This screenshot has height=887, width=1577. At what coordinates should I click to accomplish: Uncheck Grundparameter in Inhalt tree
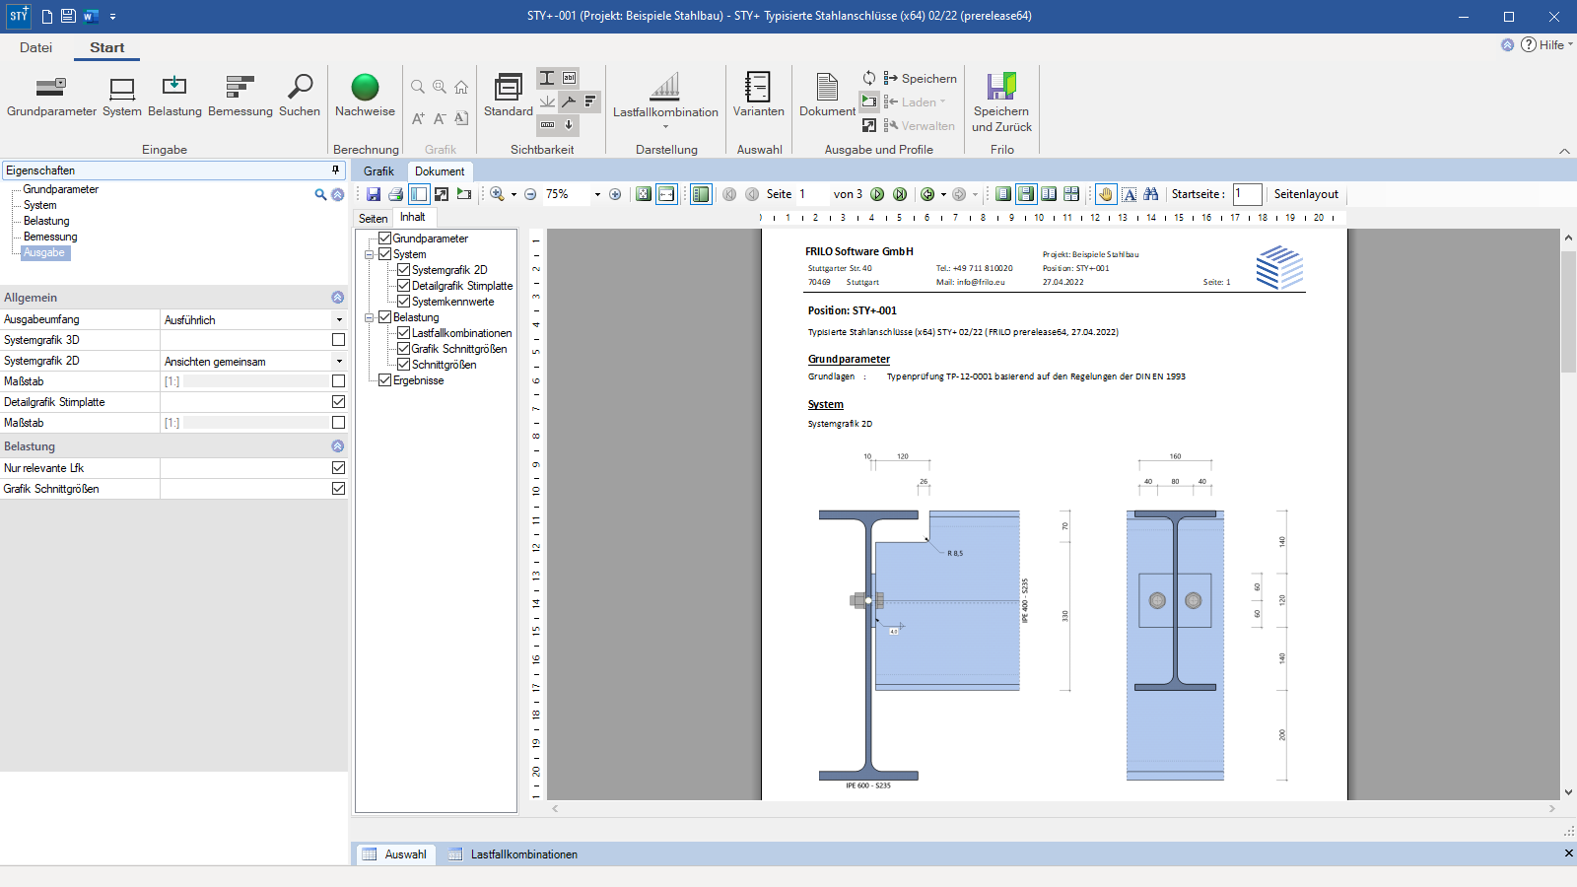pos(385,239)
